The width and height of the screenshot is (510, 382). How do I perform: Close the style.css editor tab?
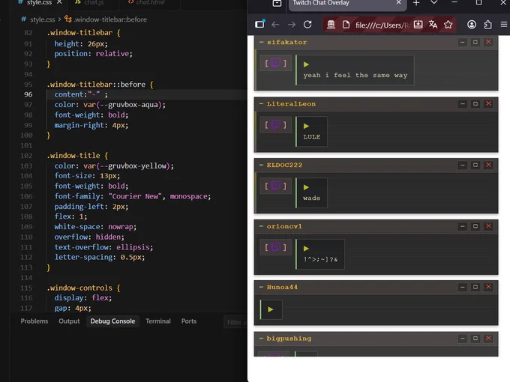coord(59,2)
